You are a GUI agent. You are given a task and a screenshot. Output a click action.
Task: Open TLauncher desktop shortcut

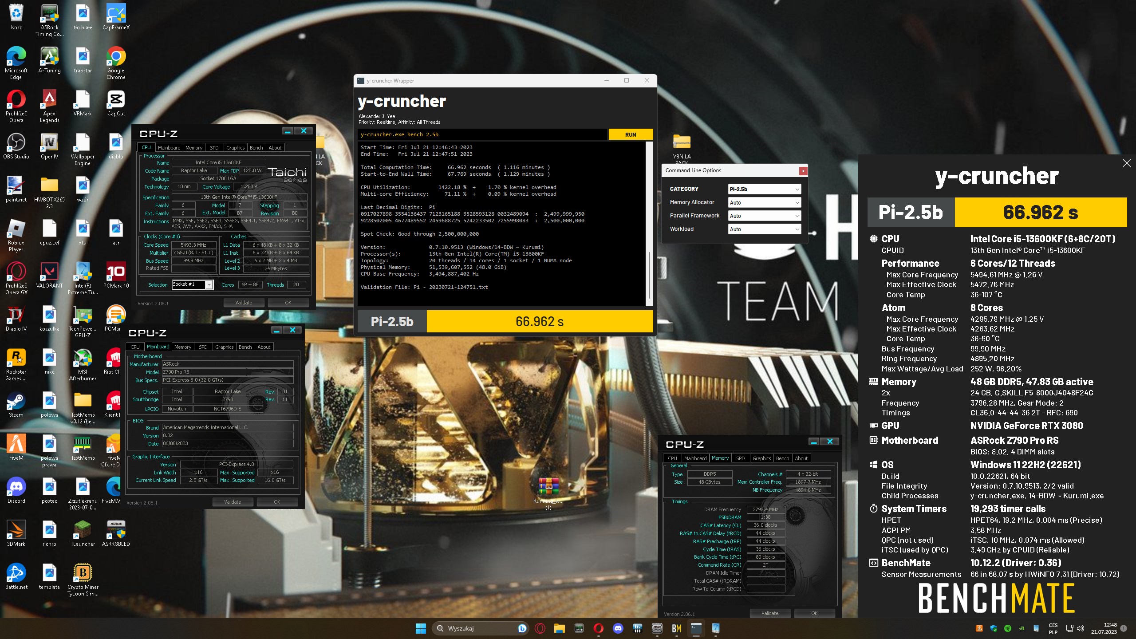[x=83, y=534]
